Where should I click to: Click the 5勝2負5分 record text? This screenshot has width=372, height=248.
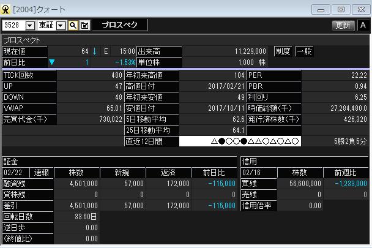(x=351, y=141)
